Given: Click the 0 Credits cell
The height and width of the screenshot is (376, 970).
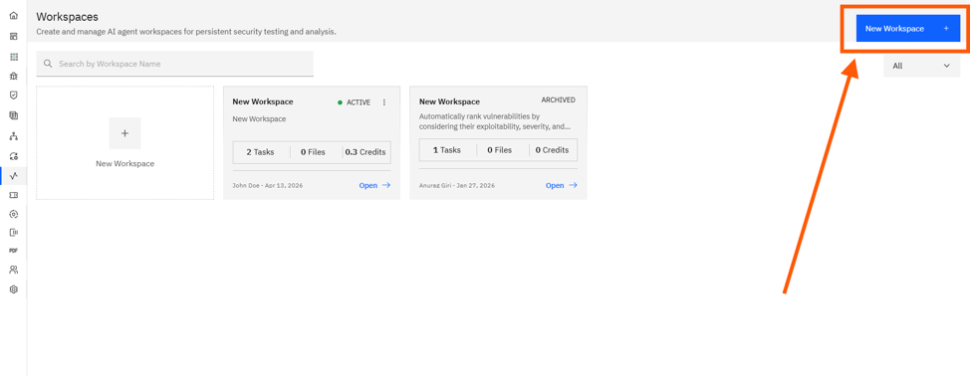Looking at the screenshot, I should tap(553, 150).
